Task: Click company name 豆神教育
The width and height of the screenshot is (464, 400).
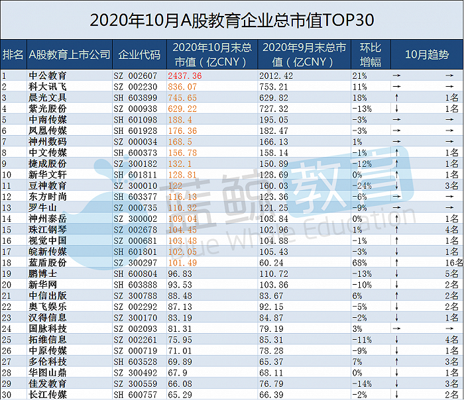Action: pyautogui.click(x=48, y=185)
